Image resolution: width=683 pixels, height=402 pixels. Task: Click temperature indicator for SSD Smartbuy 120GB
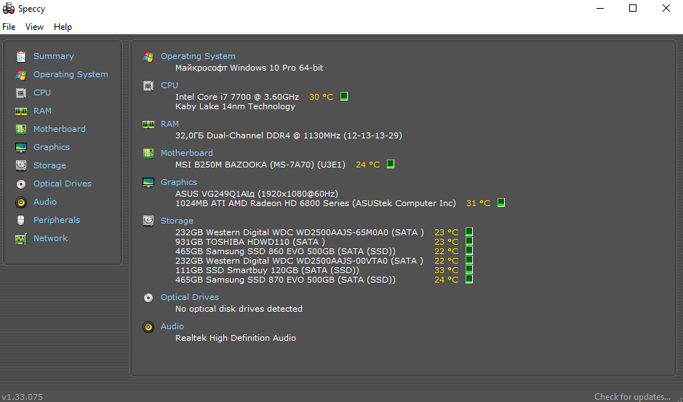(469, 270)
